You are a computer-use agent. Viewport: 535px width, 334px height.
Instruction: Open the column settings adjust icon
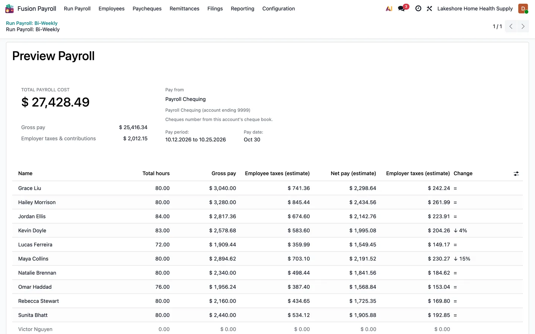point(516,174)
